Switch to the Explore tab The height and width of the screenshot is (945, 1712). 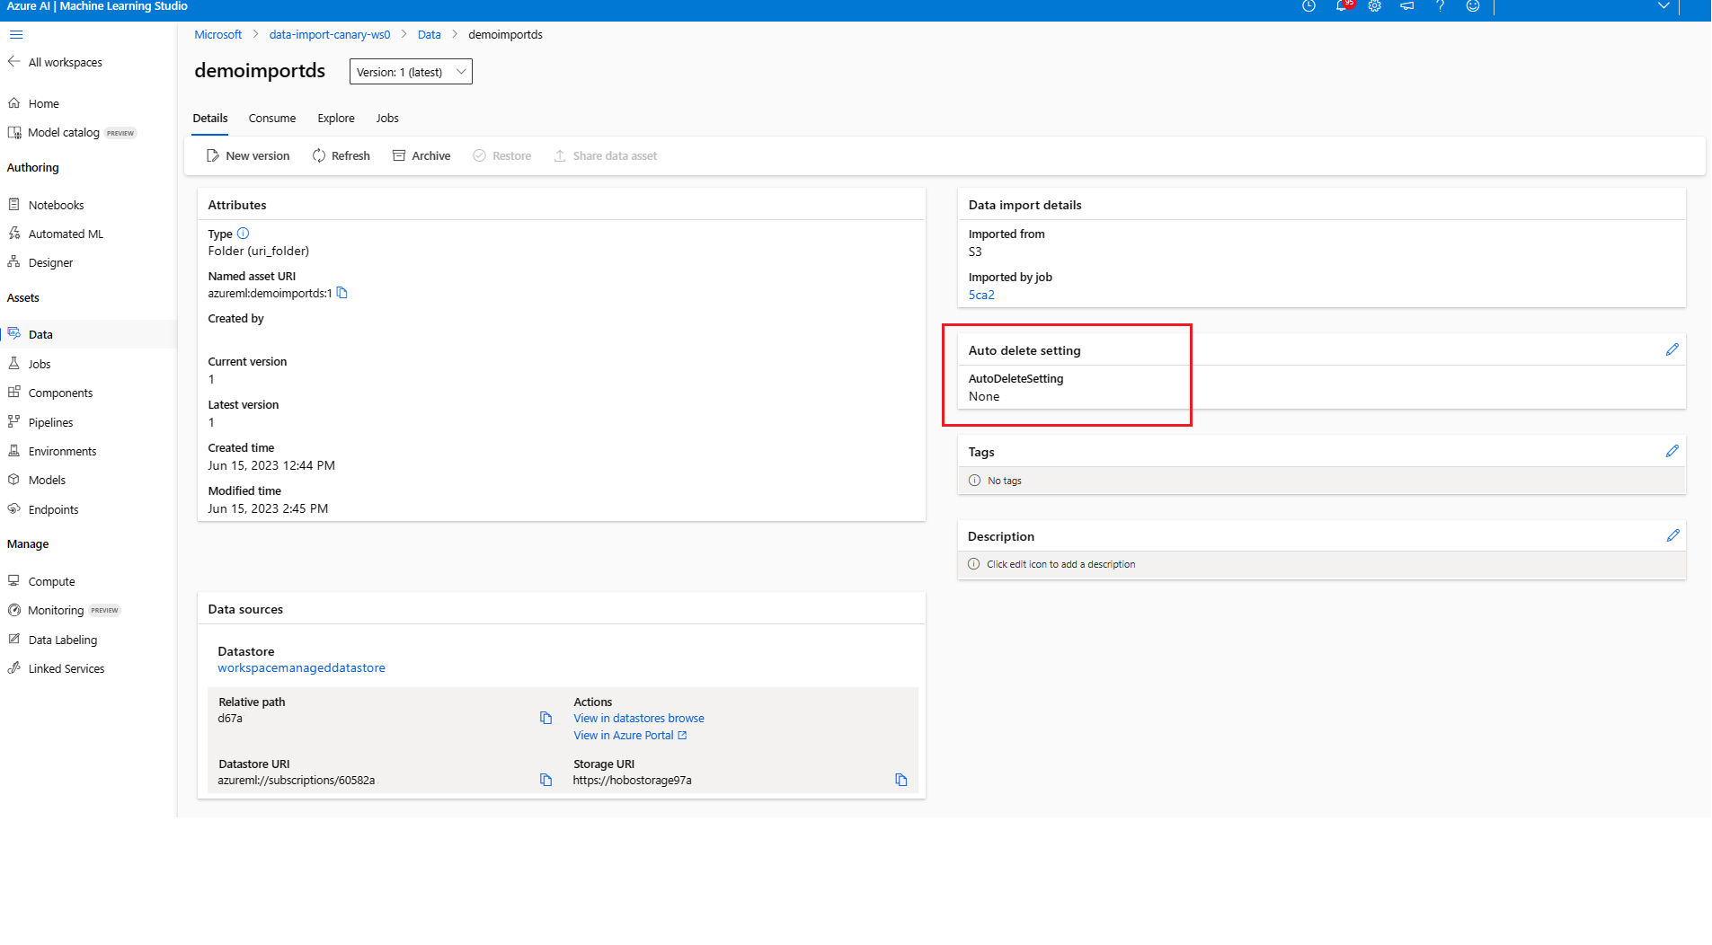(336, 118)
